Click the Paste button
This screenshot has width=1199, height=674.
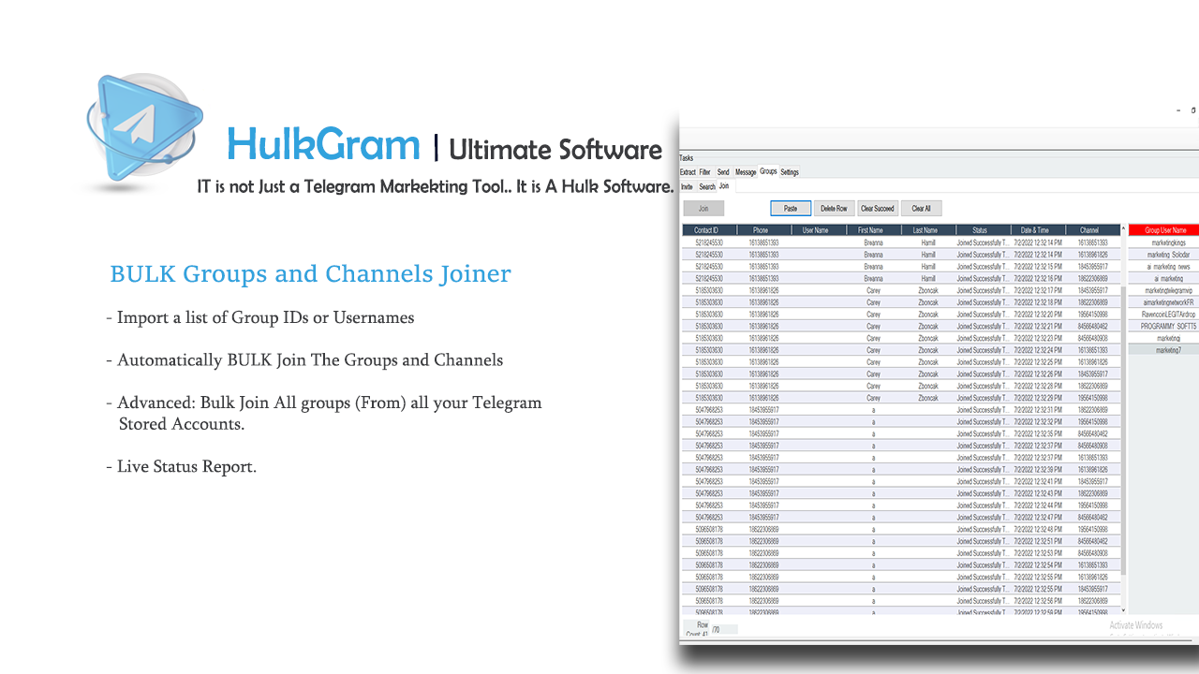click(x=790, y=209)
